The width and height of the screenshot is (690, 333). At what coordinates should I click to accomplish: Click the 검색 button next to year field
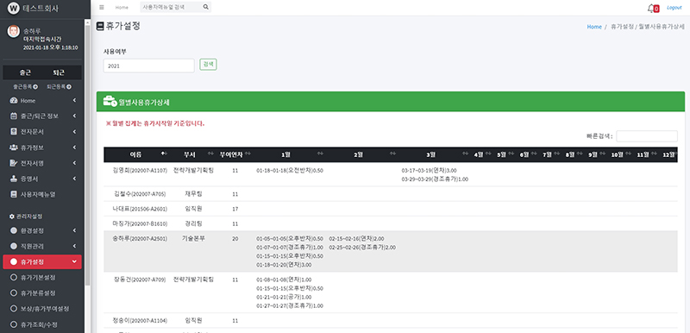pyautogui.click(x=208, y=64)
